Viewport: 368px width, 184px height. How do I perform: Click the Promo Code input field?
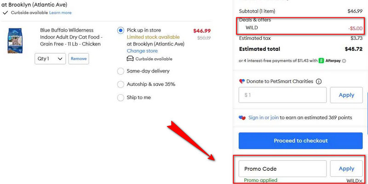282,169
